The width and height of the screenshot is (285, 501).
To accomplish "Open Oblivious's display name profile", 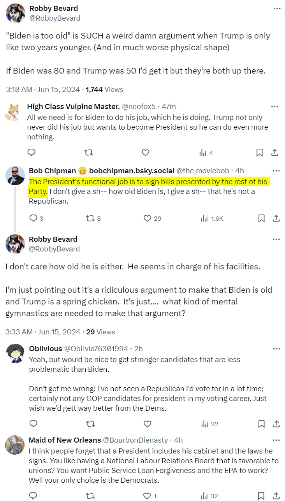I will click(x=45, y=348).
